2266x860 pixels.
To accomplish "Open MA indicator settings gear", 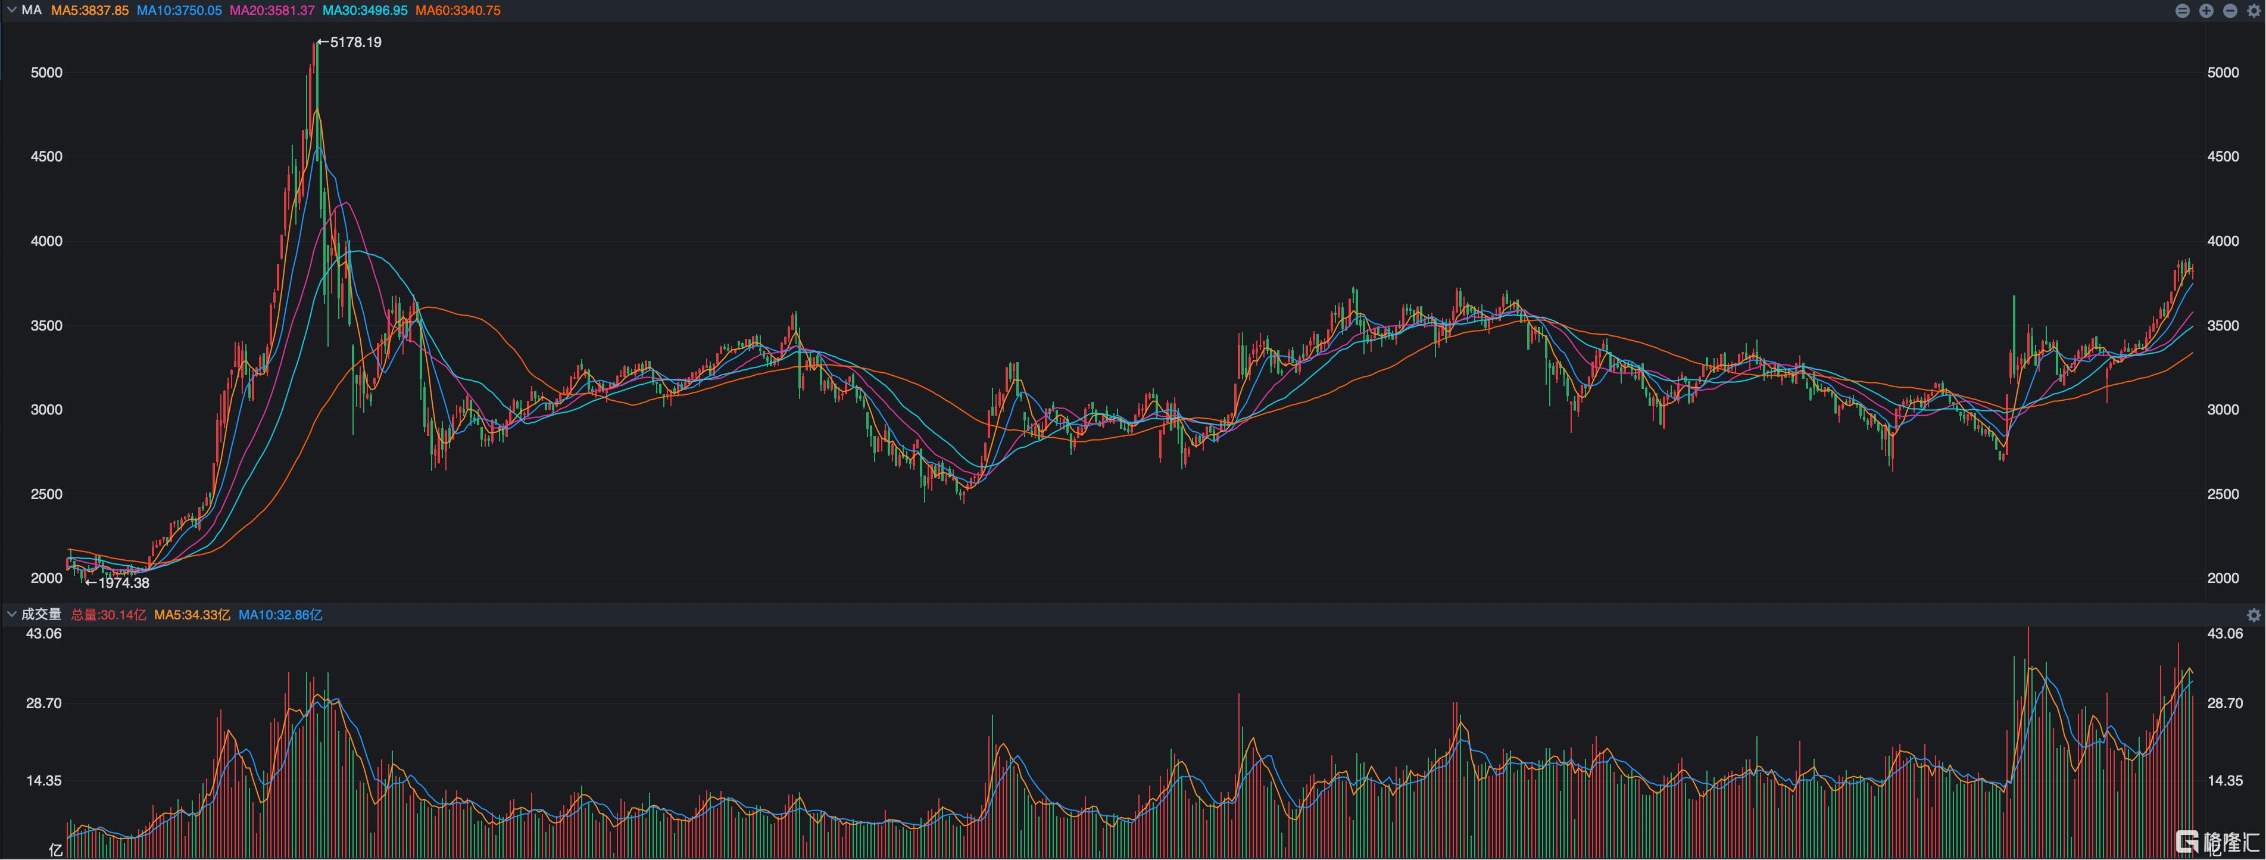I will click(x=2253, y=11).
